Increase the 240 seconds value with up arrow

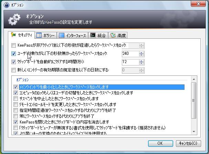[x=142, y=52]
